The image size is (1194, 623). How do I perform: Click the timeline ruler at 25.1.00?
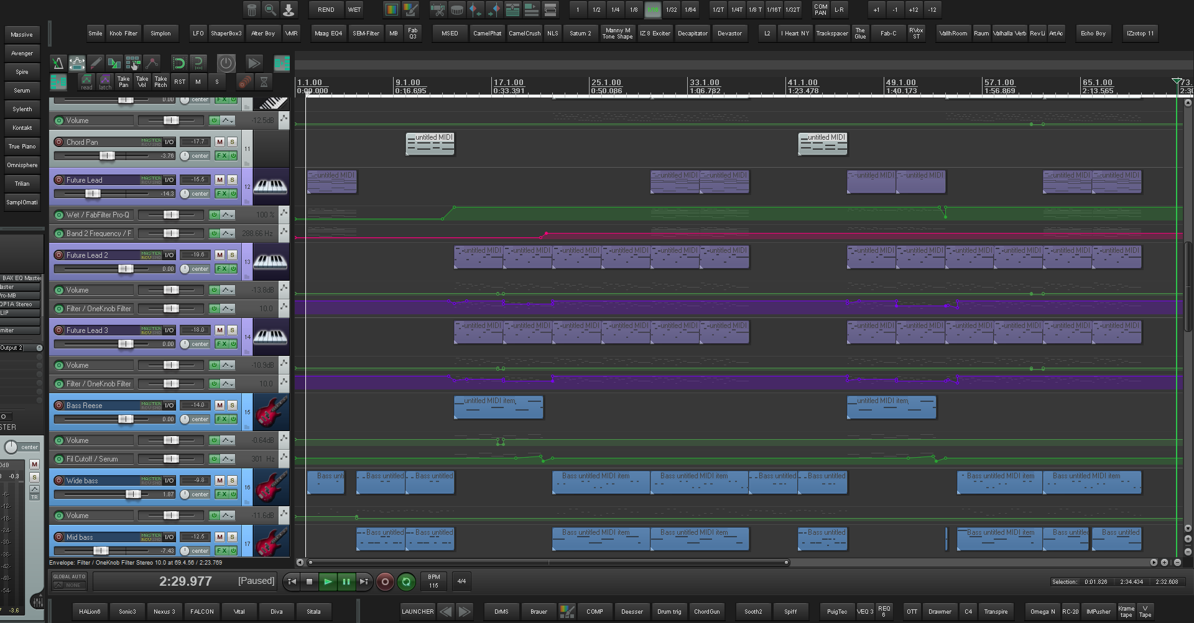pos(606,82)
